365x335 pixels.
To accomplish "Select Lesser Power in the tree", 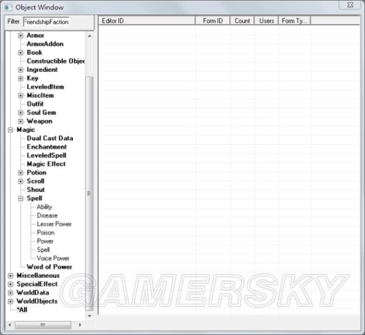I will (54, 224).
